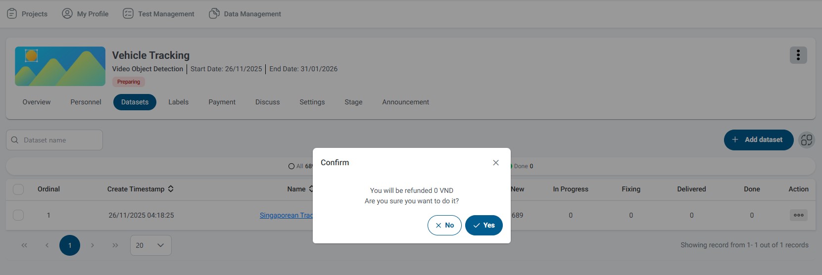The image size is (822, 275).
Task: Toggle the select-all checkbox in table header
Action: point(18,189)
